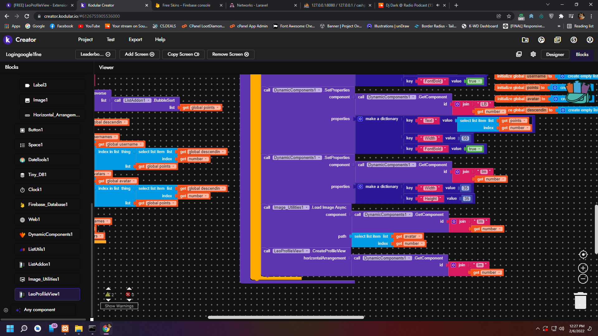Open the backpack icon
The image size is (598, 336).
point(579,92)
